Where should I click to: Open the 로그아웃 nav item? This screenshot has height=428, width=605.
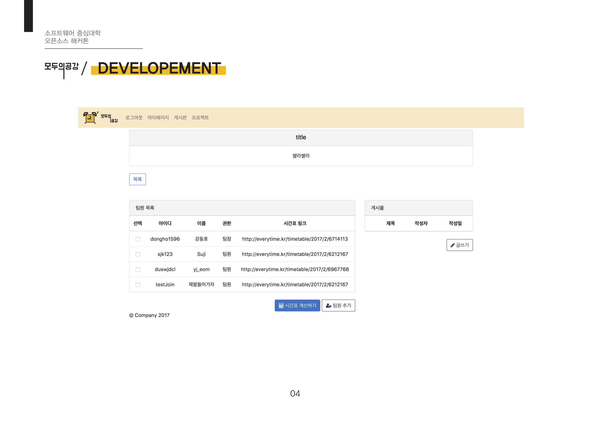click(x=134, y=117)
